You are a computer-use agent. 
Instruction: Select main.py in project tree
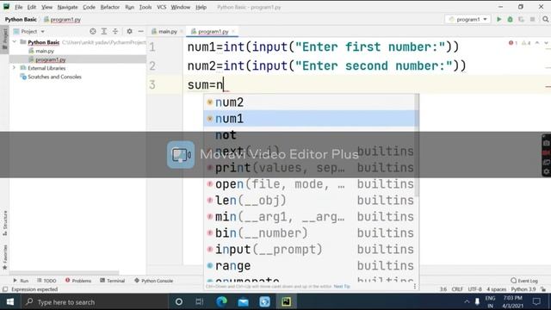45,51
